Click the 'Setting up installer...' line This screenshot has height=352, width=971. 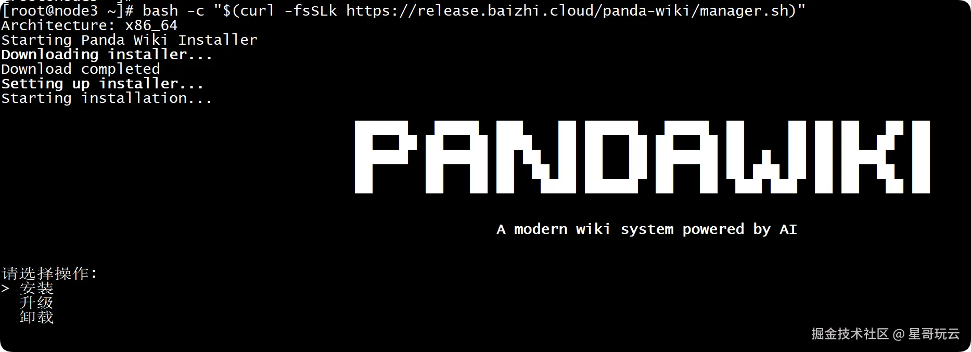tap(103, 84)
